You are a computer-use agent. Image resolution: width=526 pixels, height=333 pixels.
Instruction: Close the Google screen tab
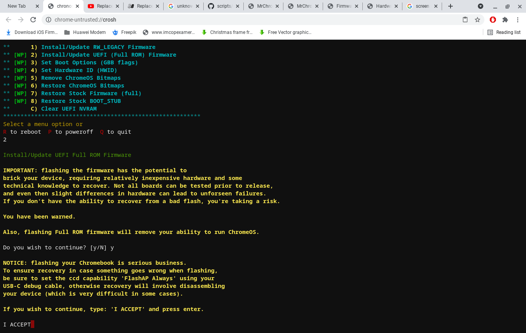coord(436,6)
